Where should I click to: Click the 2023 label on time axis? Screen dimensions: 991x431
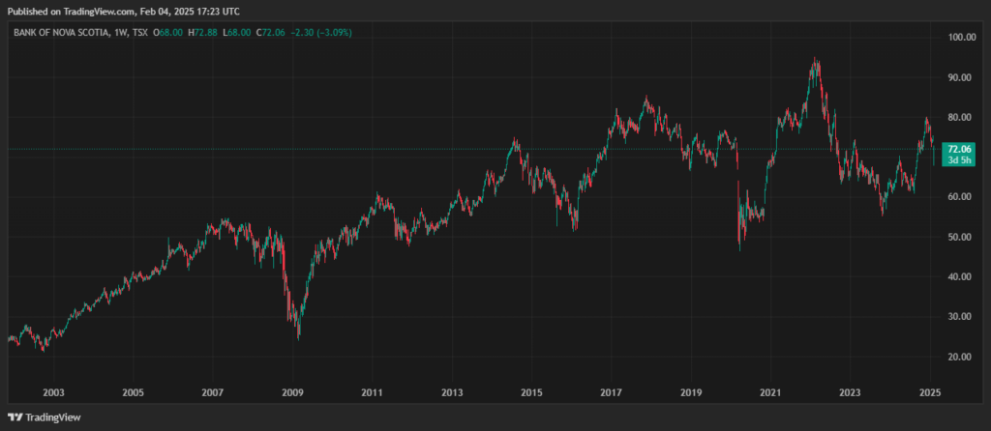(850, 392)
